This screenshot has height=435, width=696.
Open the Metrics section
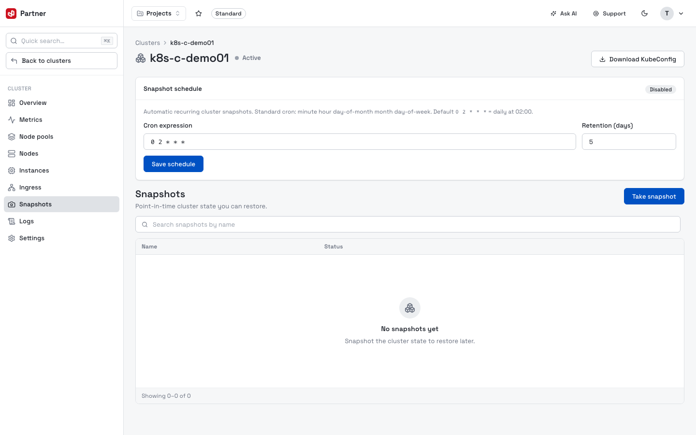click(x=61, y=120)
